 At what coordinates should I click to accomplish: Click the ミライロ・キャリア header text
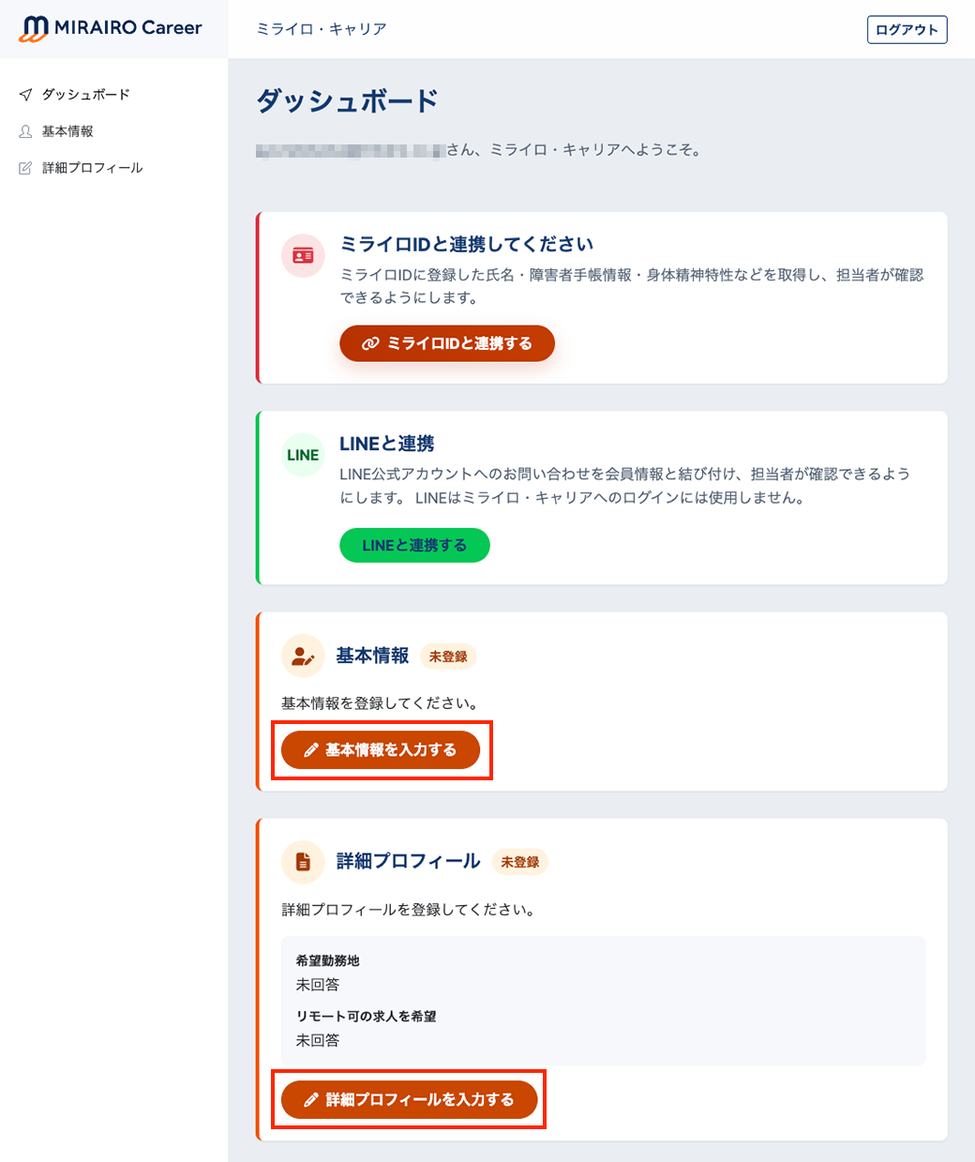tap(322, 29)
